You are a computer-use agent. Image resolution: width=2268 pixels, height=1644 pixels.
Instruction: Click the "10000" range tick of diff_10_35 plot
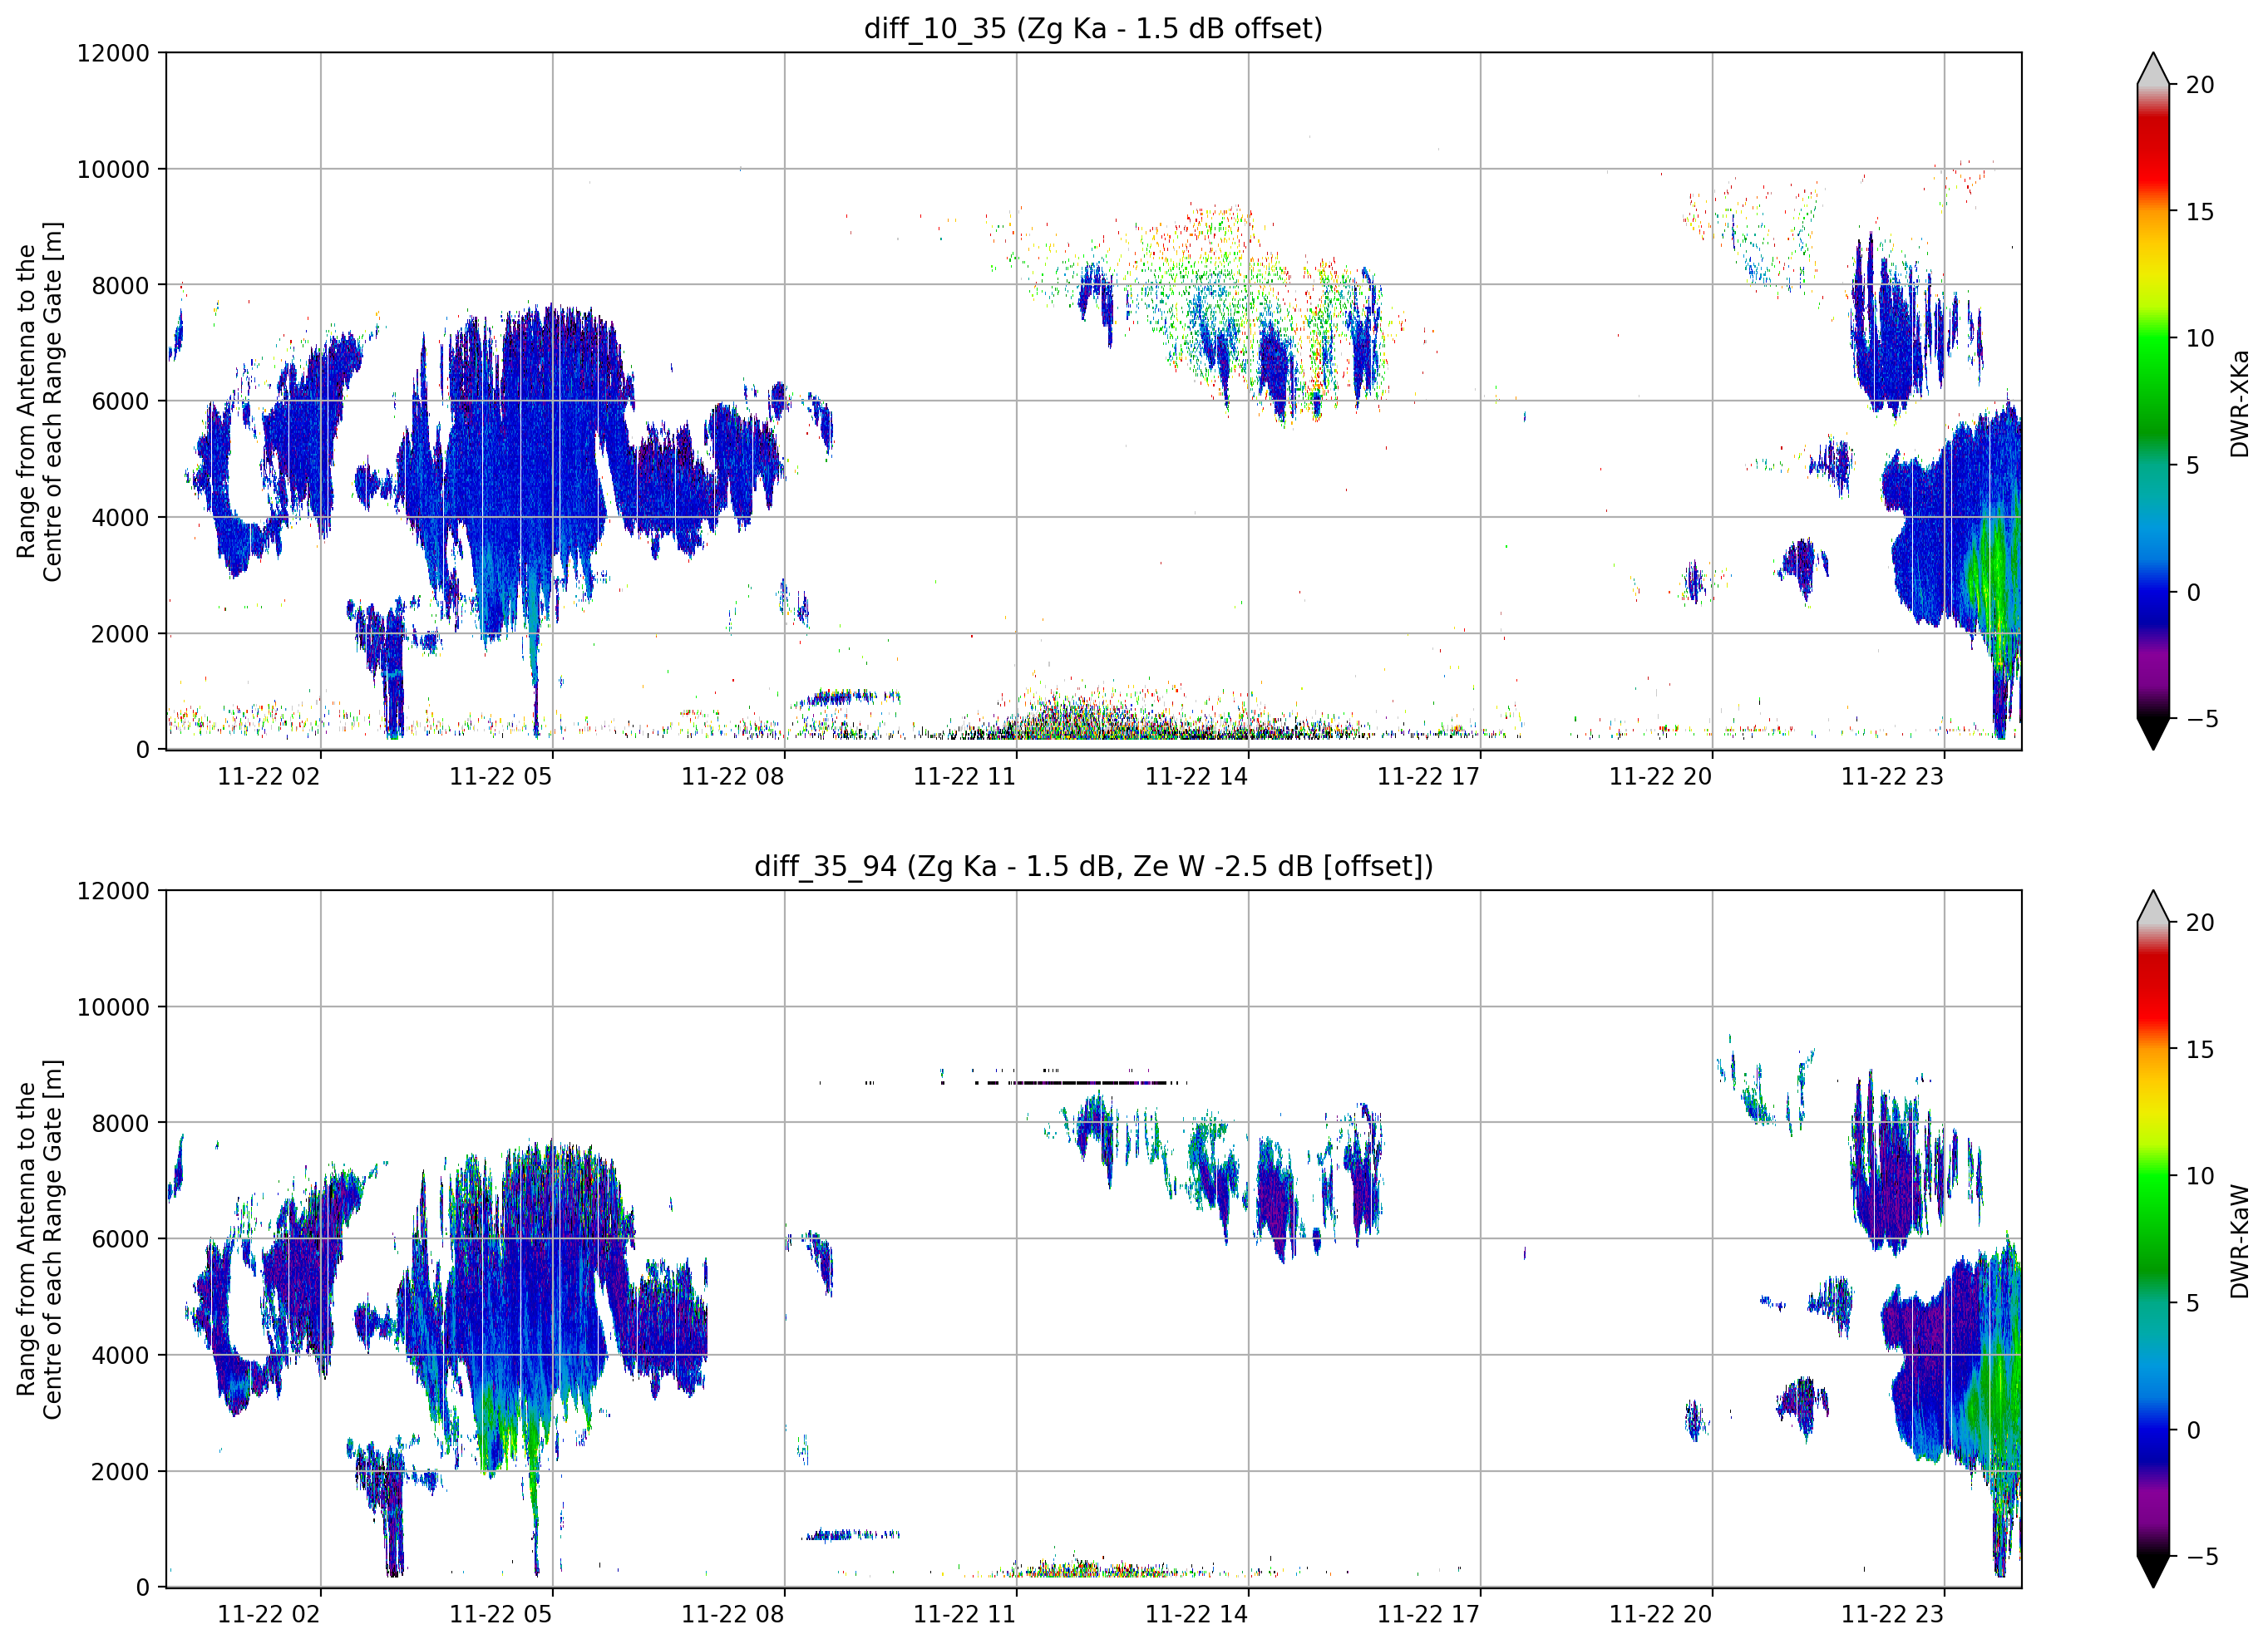pyautogui.click(x=113, y=169)
